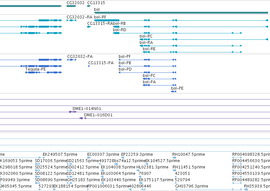The height and width of the screenshot is (191, 270).
Task: Select EST SD25524.5prime
Action: [x=51, y=167]
